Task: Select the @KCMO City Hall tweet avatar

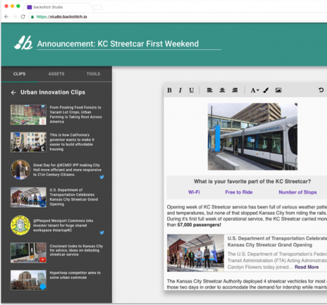Action: [x=20, y=170]
